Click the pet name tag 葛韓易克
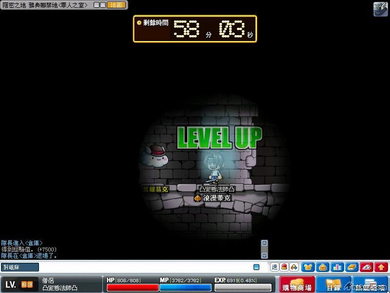This screenshot has height=293, width=390. click(x=156, y=189)
